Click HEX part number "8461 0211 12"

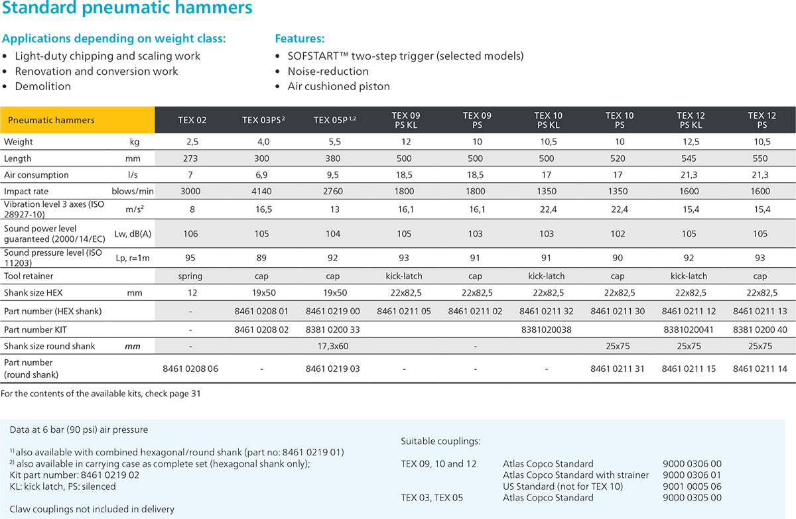coord(690,311)
